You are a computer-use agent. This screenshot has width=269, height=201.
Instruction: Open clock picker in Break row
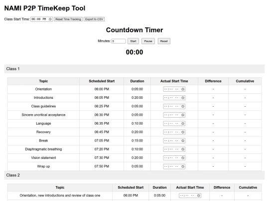[x=183, y=140]
